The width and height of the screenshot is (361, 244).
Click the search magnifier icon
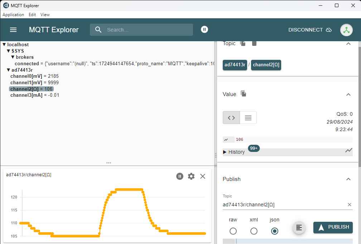click(x=98, y=30)
